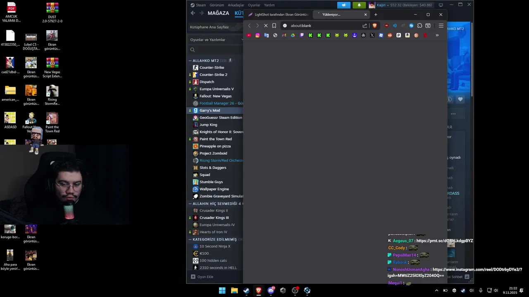Open the Instagram reel link in chat
Viewport: 529px width, 297px height.
455,272
